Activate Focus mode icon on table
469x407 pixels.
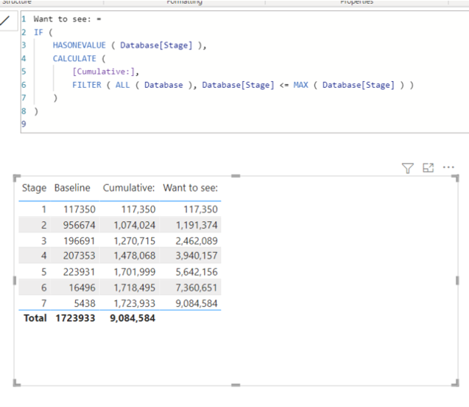coord(428,167)
